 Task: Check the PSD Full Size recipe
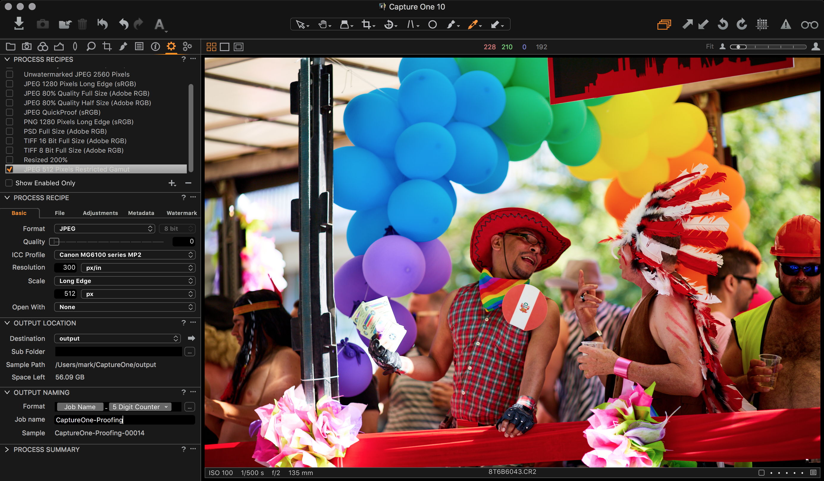tap(10, 131)
